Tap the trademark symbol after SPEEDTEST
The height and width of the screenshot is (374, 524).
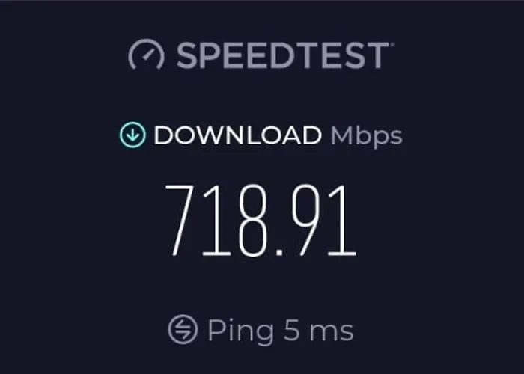click(x=393, y=44)
